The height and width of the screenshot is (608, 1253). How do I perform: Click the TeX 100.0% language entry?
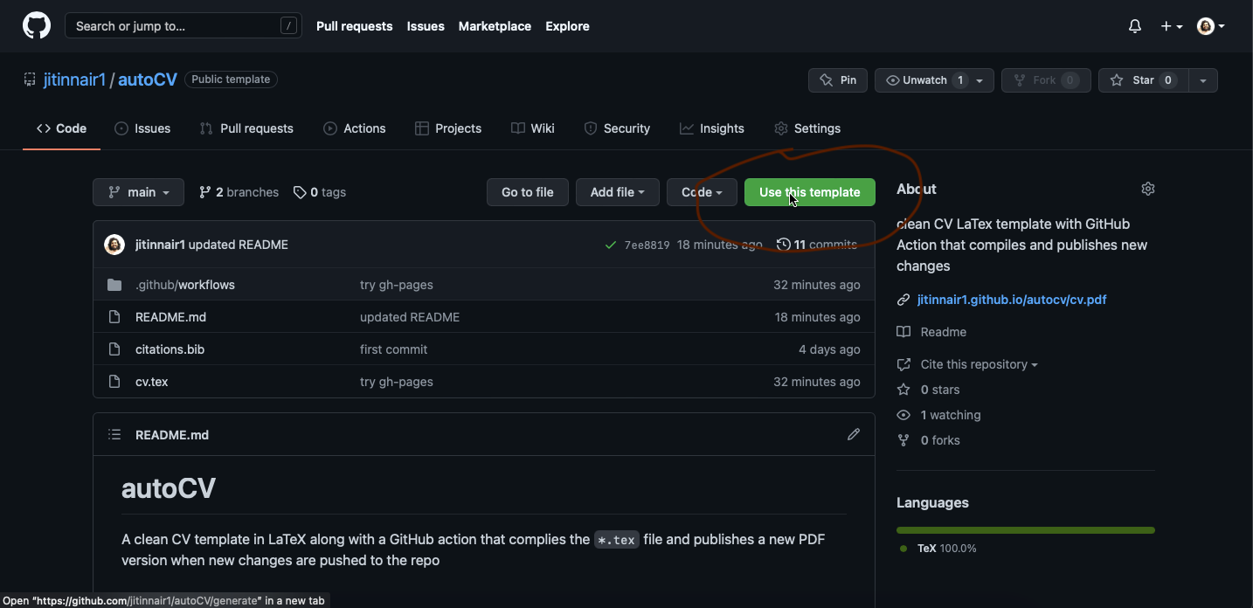coord(938,549)
